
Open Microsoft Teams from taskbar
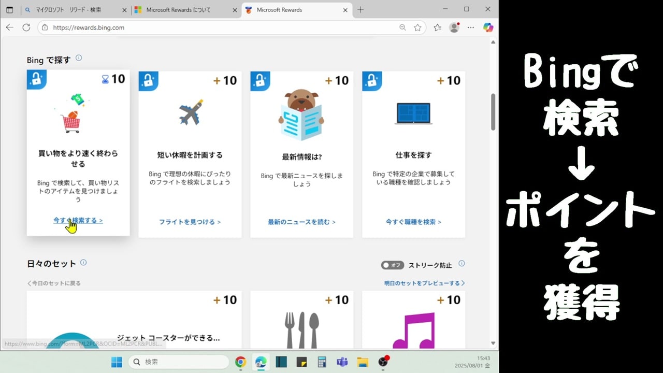point(342,362)
